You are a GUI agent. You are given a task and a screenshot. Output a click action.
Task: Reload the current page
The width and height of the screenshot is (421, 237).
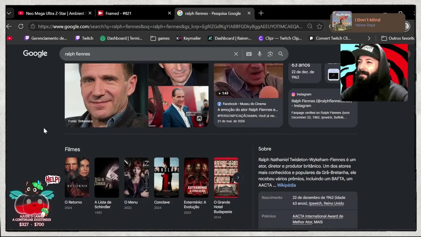click(x=21, y=26)
